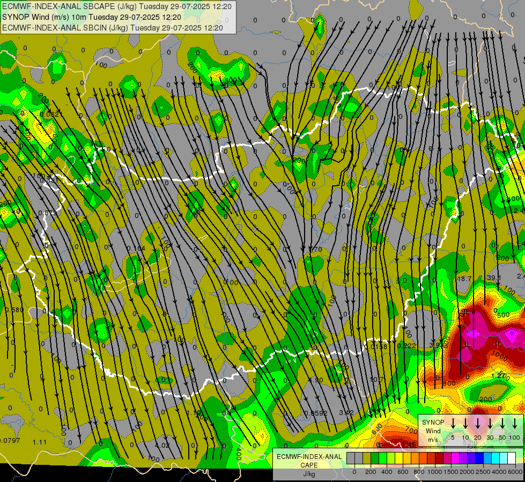This screenshot has width=525, height=482.
Task: Click the 0.580 value on the map
Action: tap(14, 310)
